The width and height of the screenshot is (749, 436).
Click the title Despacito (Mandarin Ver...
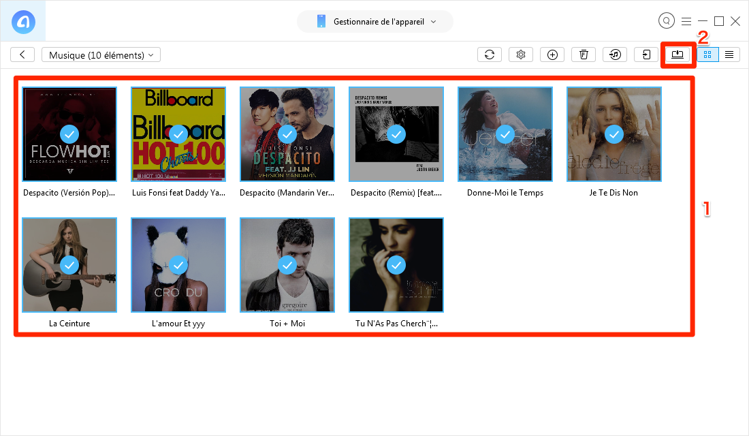tap(287, 193)
